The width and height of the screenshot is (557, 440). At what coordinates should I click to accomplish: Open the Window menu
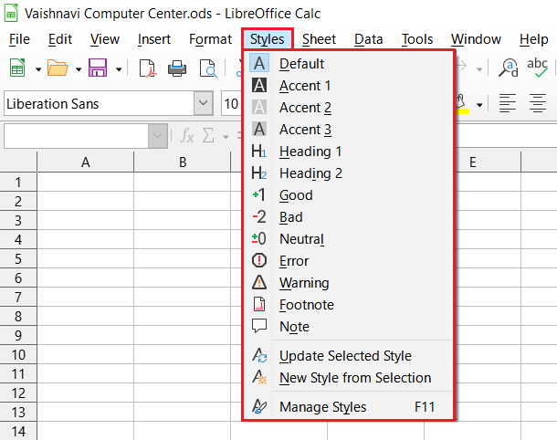tap(476, 39)
